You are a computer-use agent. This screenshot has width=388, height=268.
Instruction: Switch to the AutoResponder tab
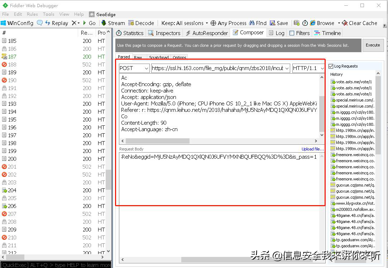click(207, 33)
